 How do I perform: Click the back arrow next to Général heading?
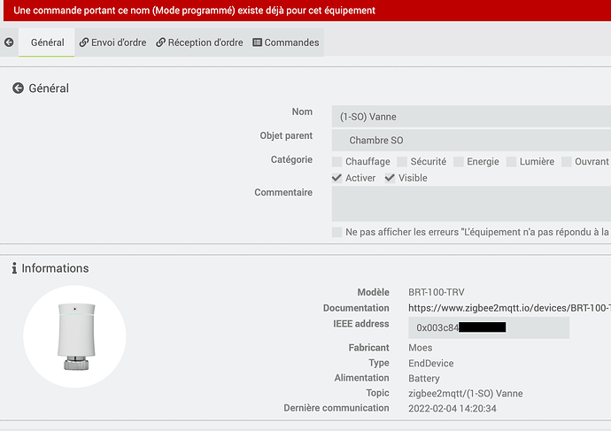click(x=18, y=89)
